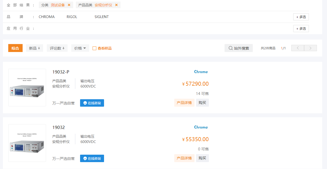Click the magnifier icon in 站外搜索

pyautogui.click(x=230, y=48)
